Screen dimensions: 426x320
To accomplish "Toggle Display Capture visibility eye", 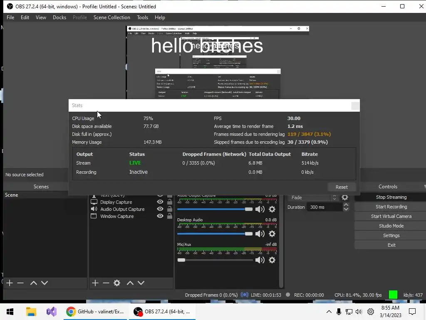I will 160,202.
